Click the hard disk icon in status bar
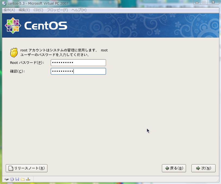Viewport: 221px width, 184px height. tap(7, 179)
